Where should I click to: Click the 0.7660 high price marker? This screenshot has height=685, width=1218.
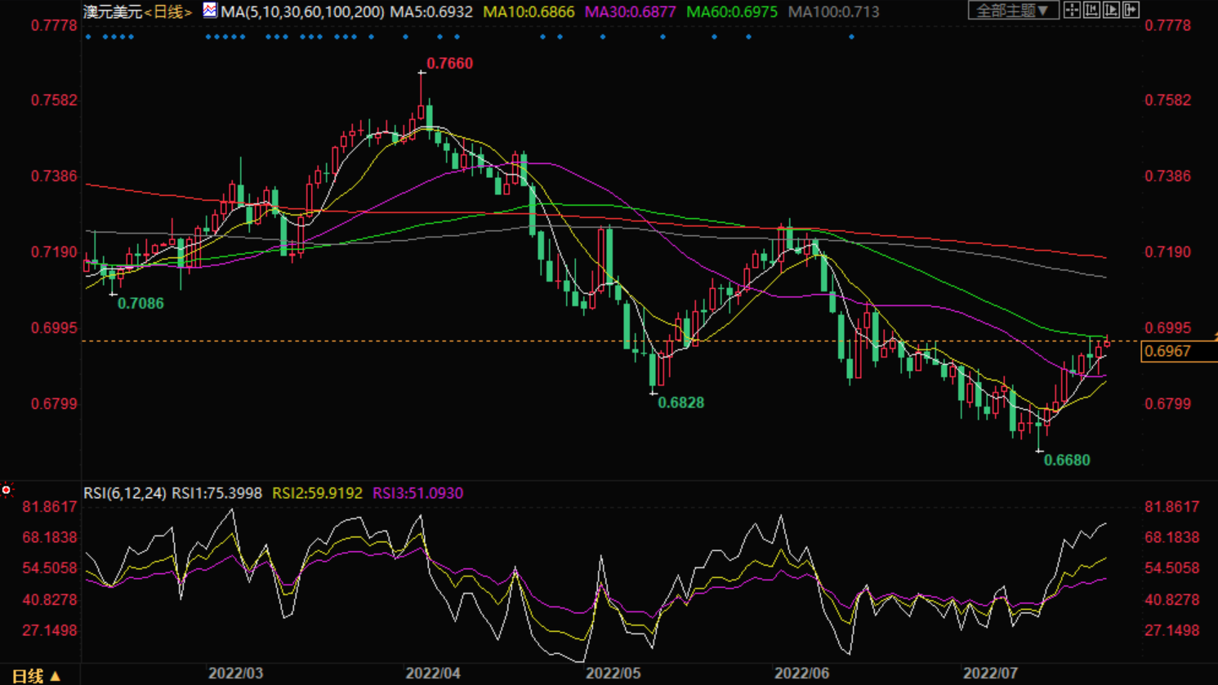(x=449, y=64)
